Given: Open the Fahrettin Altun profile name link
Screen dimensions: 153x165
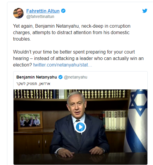Looking at the screenshot, I should [43, 11].
